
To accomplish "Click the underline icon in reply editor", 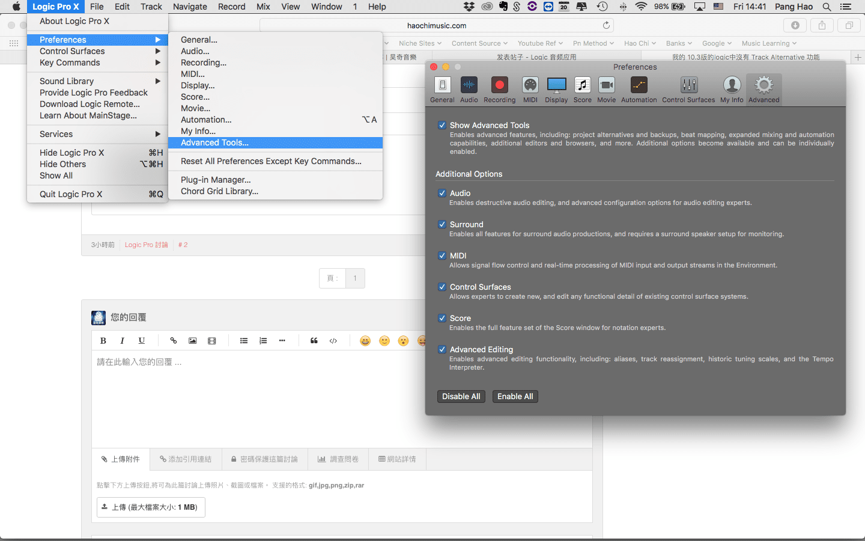I will point(142,341).
